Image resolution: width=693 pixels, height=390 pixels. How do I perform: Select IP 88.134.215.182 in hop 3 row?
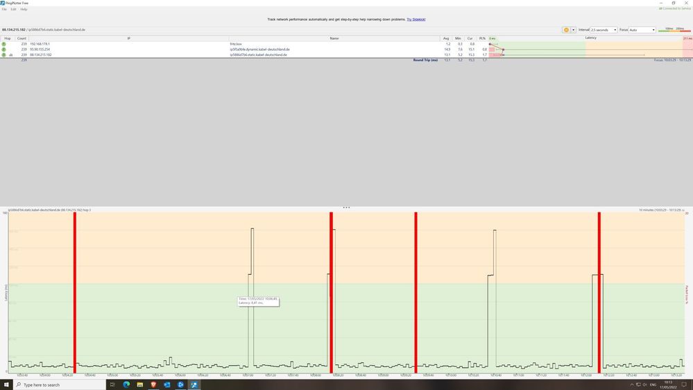tap(41, 55)
